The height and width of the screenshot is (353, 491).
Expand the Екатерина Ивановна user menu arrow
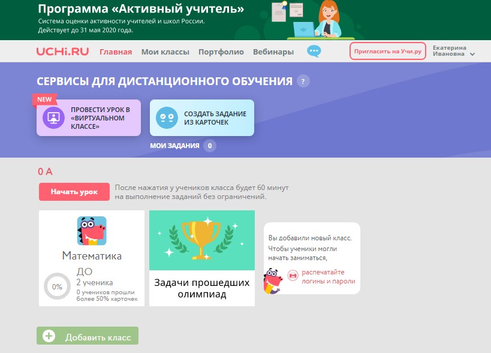(472, 54)
